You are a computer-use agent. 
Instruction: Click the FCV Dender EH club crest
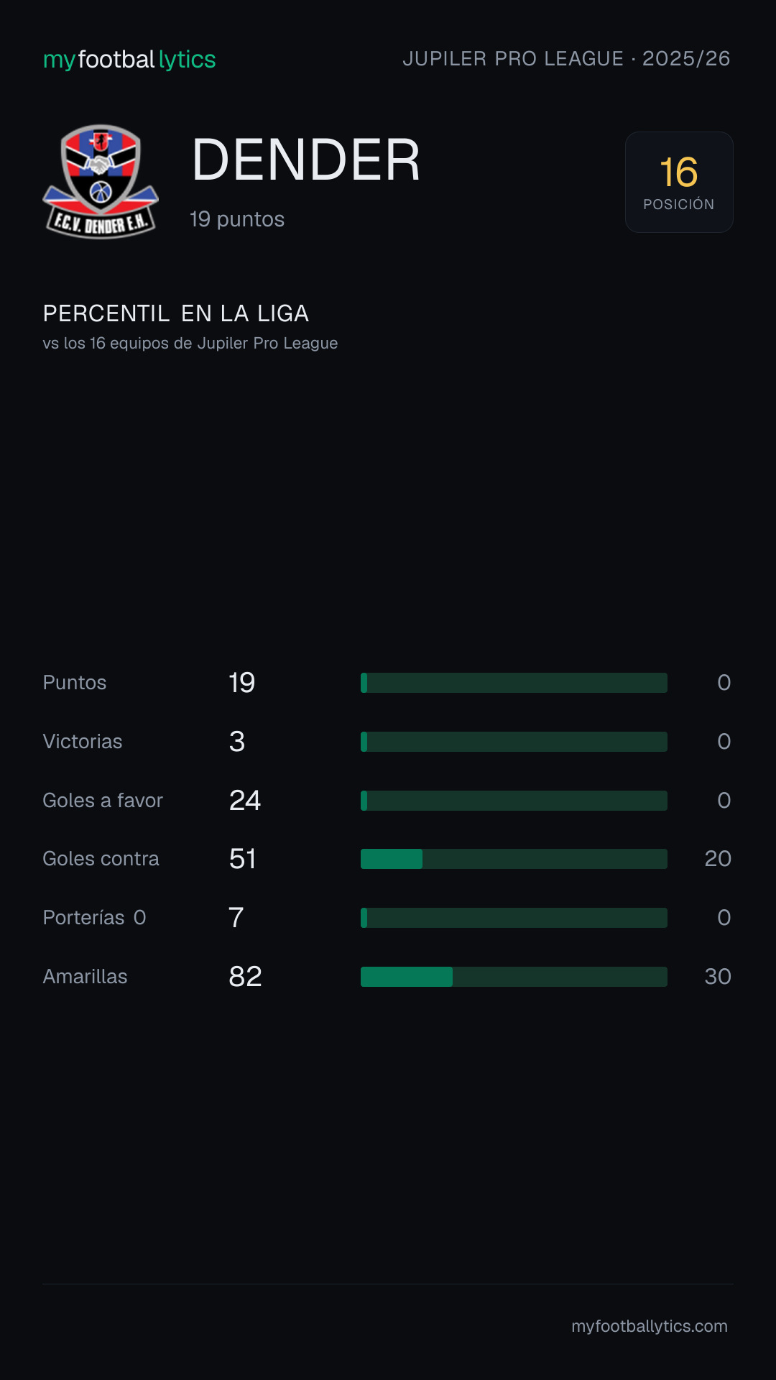[101, 182]
